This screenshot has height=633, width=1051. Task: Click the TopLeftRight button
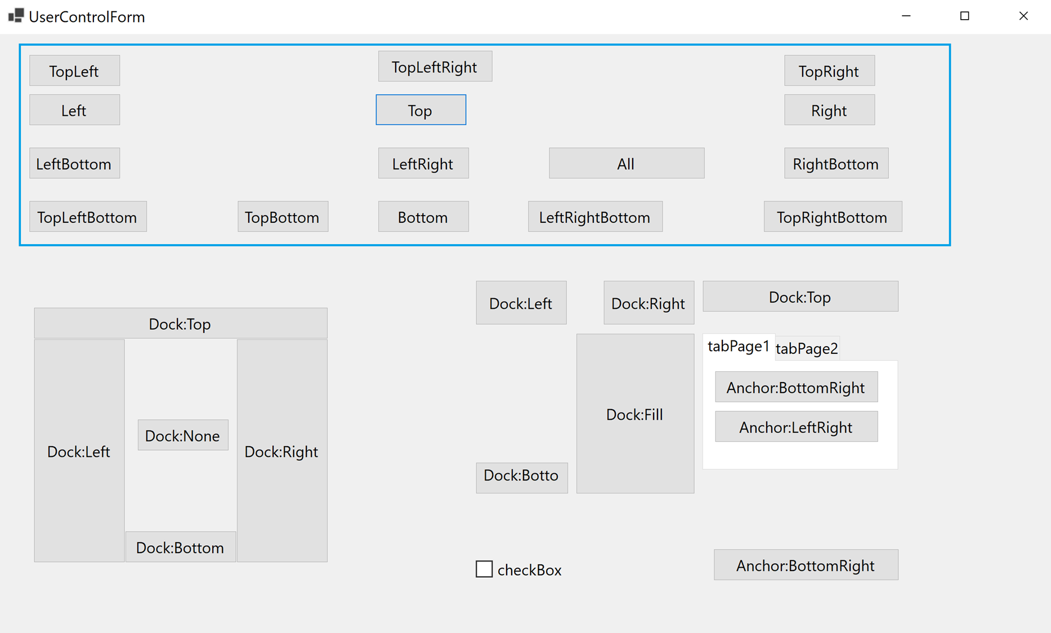coord(435,66)
